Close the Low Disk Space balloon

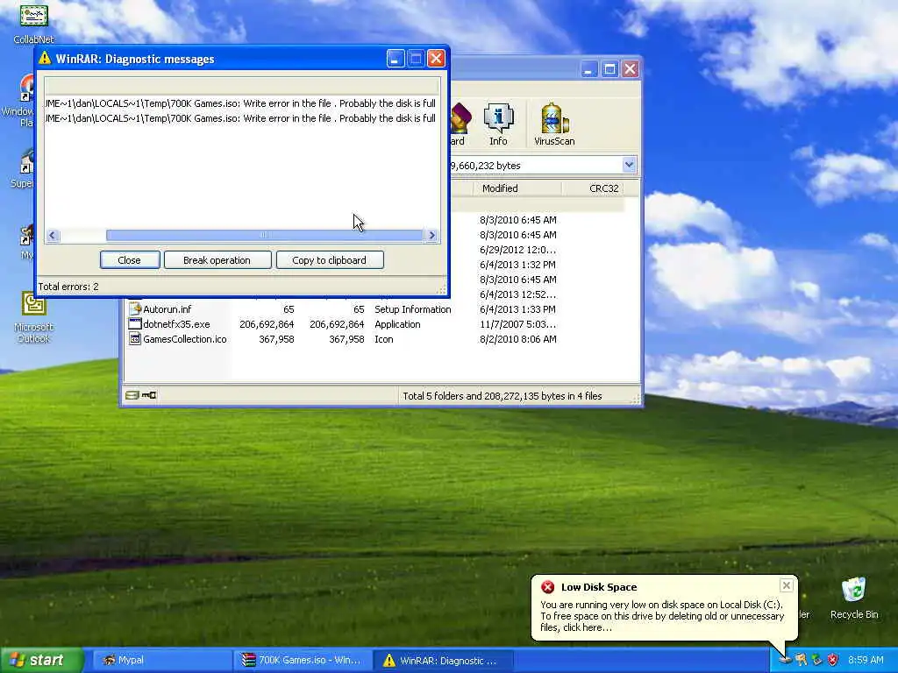point(787,585)
